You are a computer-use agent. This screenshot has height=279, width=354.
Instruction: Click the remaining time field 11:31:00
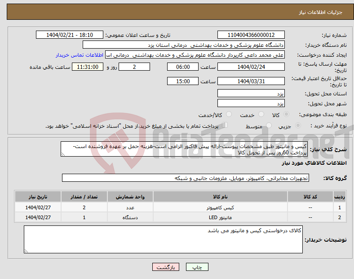(87, 67)
